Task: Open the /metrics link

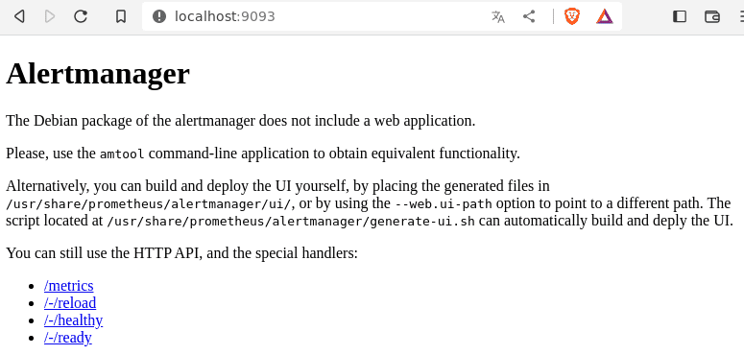Action: pos(69,286)
